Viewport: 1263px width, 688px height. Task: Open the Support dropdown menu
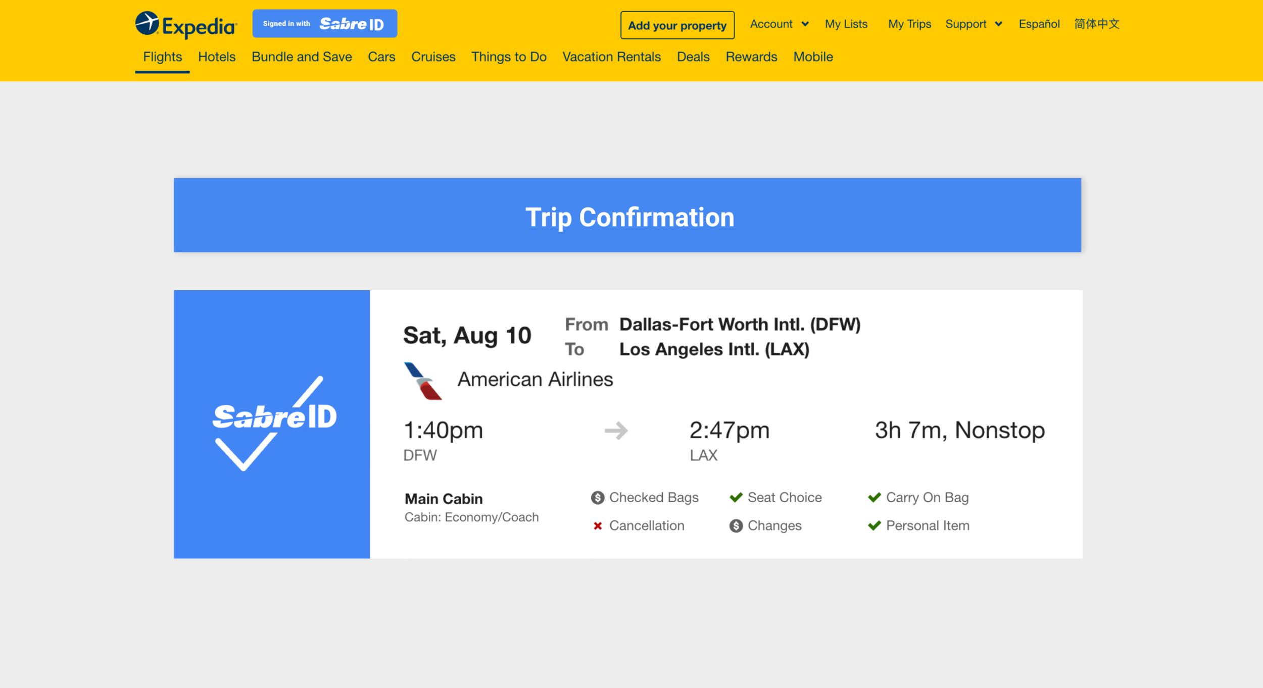(x=974, y=24)
